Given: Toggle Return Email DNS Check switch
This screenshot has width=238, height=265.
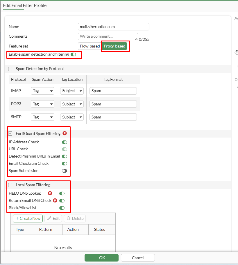Looking at the screenshot, I should [x=62, y=201].
